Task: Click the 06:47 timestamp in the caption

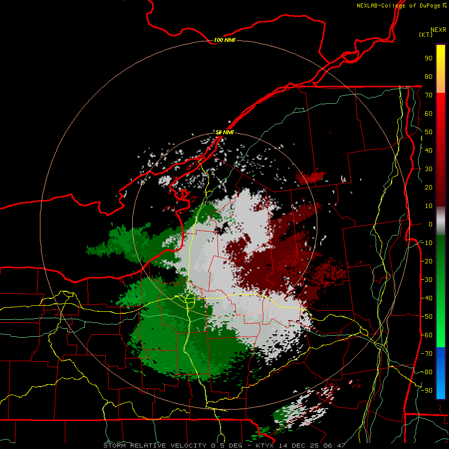Action: pyautogui.click(x=334, y=446)
